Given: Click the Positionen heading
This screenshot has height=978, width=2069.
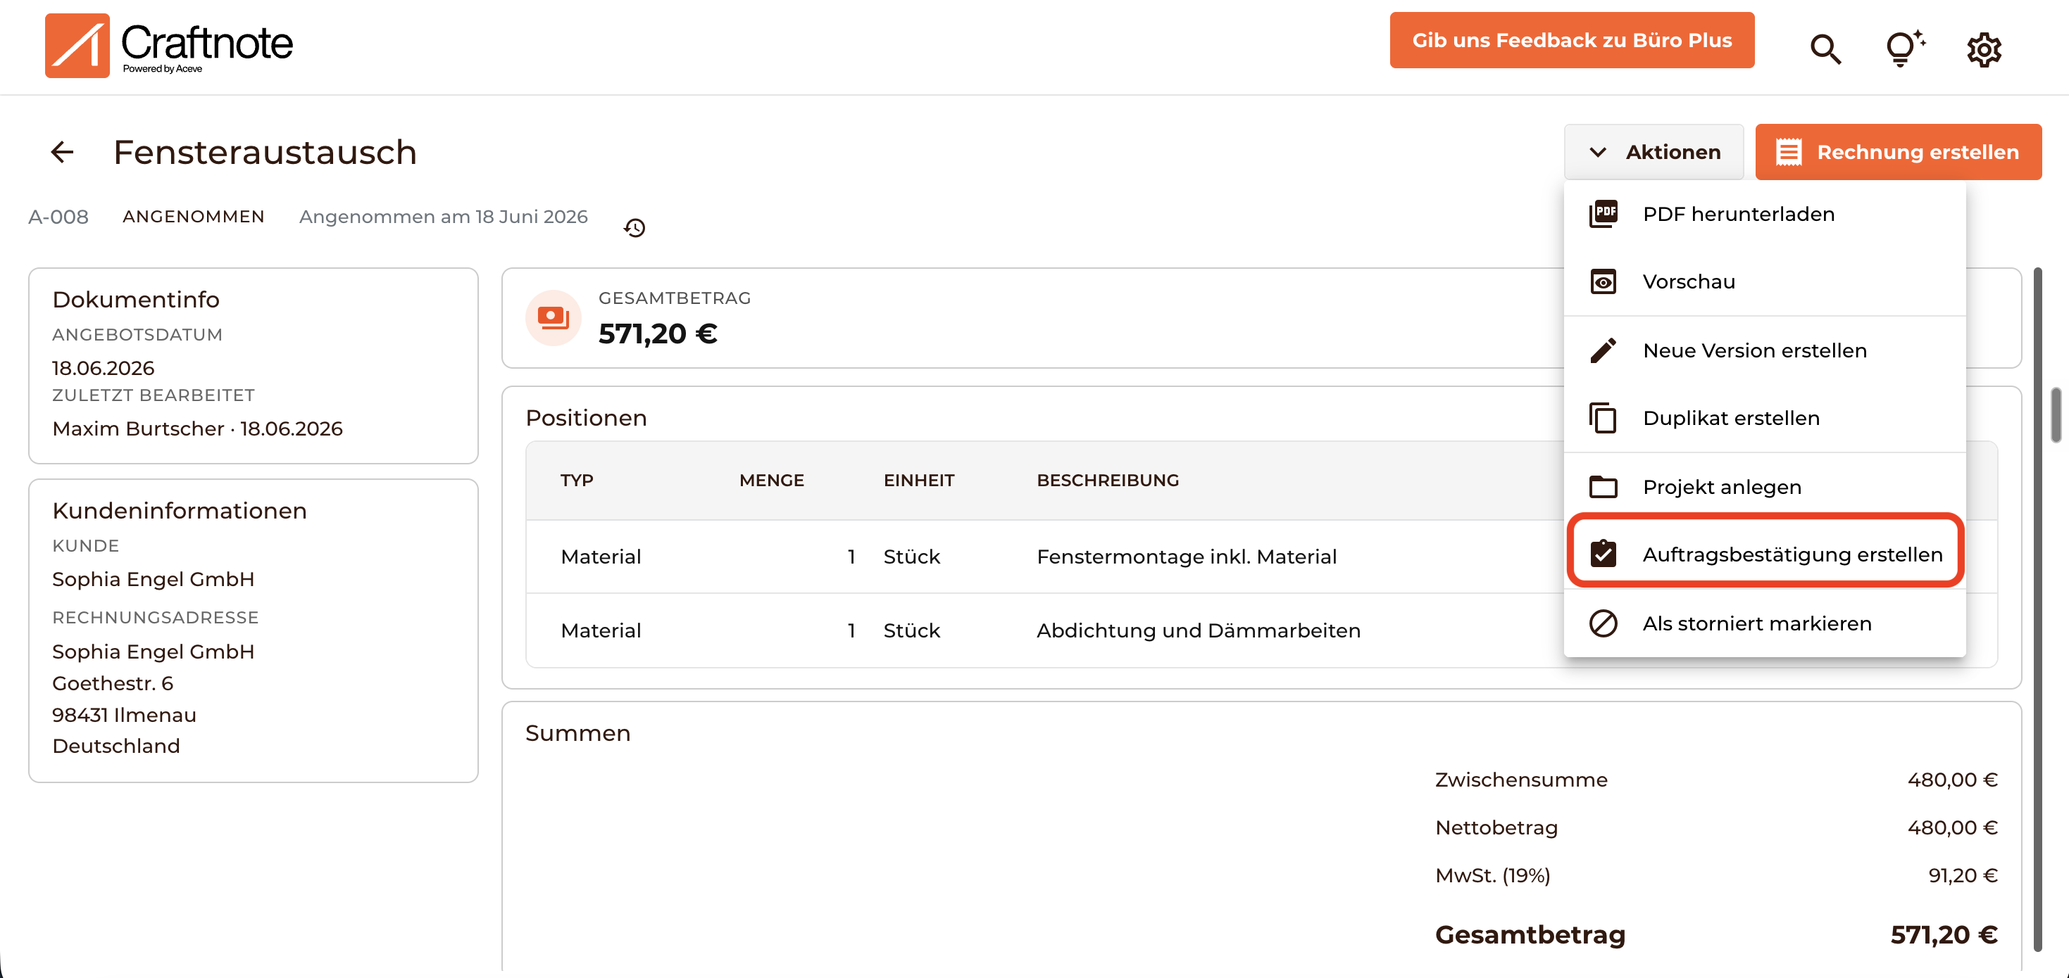Looking at the screenshot, I should coord(585,418).
